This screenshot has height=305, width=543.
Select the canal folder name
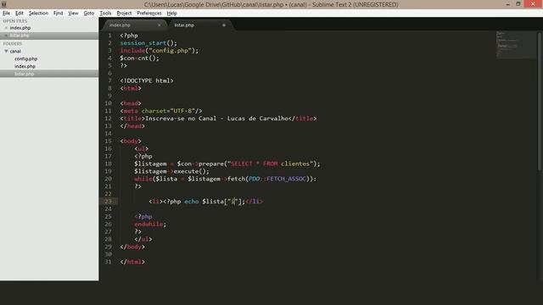coord(15,51)
